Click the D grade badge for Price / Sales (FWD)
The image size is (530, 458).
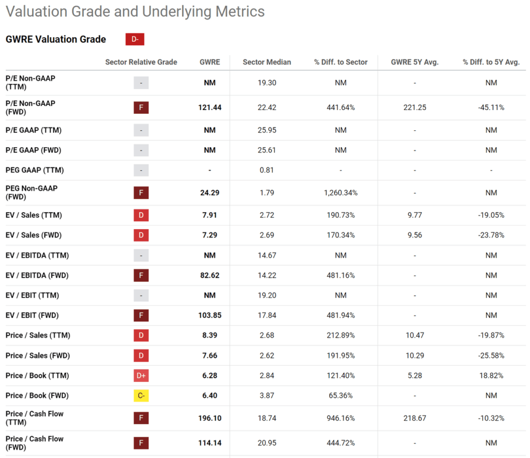(141, 356)
